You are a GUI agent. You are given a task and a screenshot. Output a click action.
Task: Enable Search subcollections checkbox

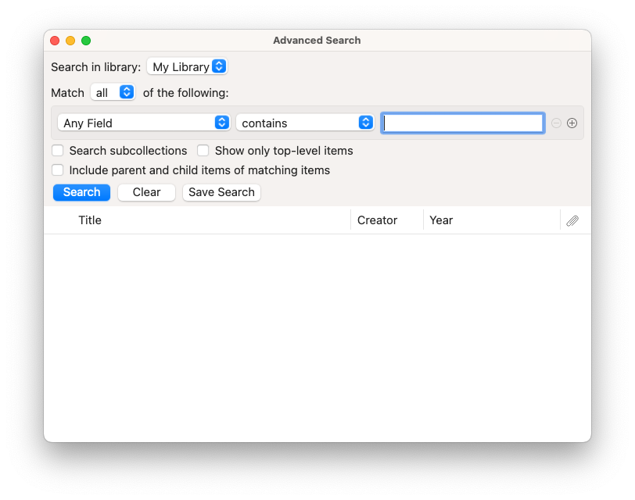[x=58, y=151]
